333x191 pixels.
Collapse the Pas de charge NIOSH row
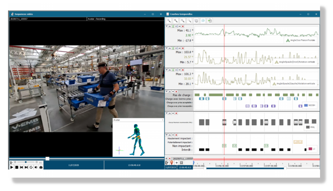pyautogui.click(x=166, y=91)
